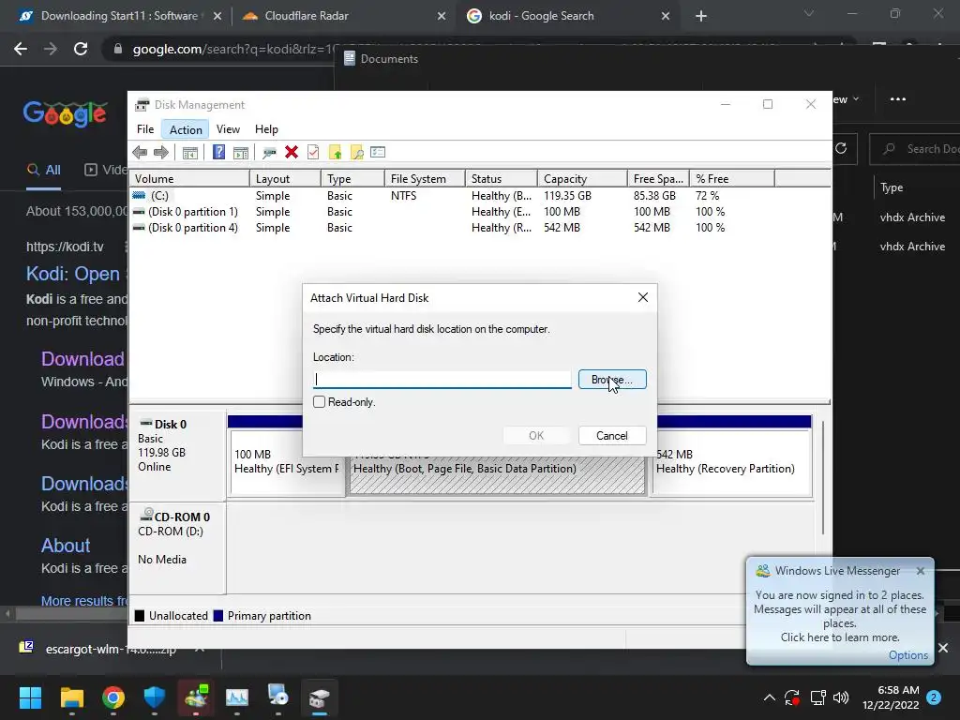
Task: Open Help via blue question mark icon
Action: click(218, 152)
